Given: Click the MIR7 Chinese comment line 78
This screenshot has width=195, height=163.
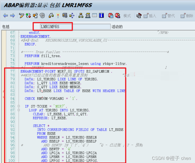Looking at the screenshot, I should tap(54, 75).
